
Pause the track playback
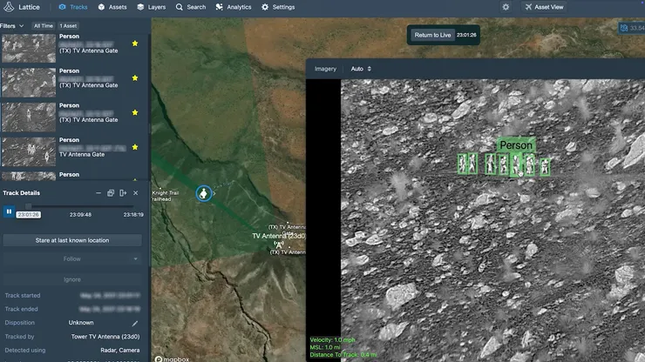point(9,211)
